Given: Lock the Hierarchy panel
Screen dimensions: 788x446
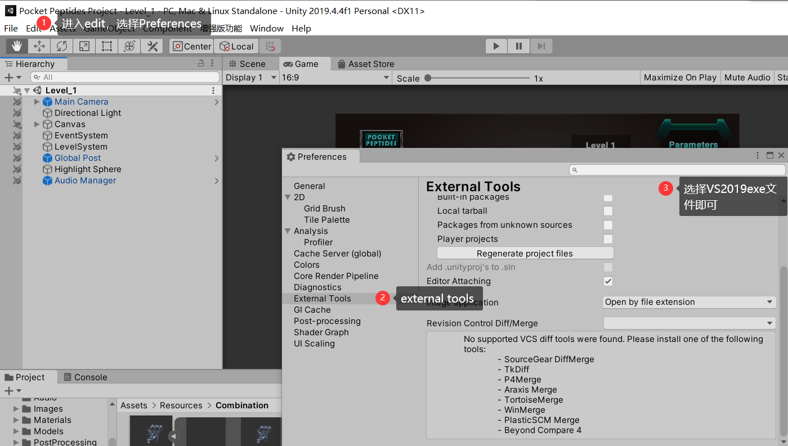Looking at the screenshot, I should pos(201,64).
